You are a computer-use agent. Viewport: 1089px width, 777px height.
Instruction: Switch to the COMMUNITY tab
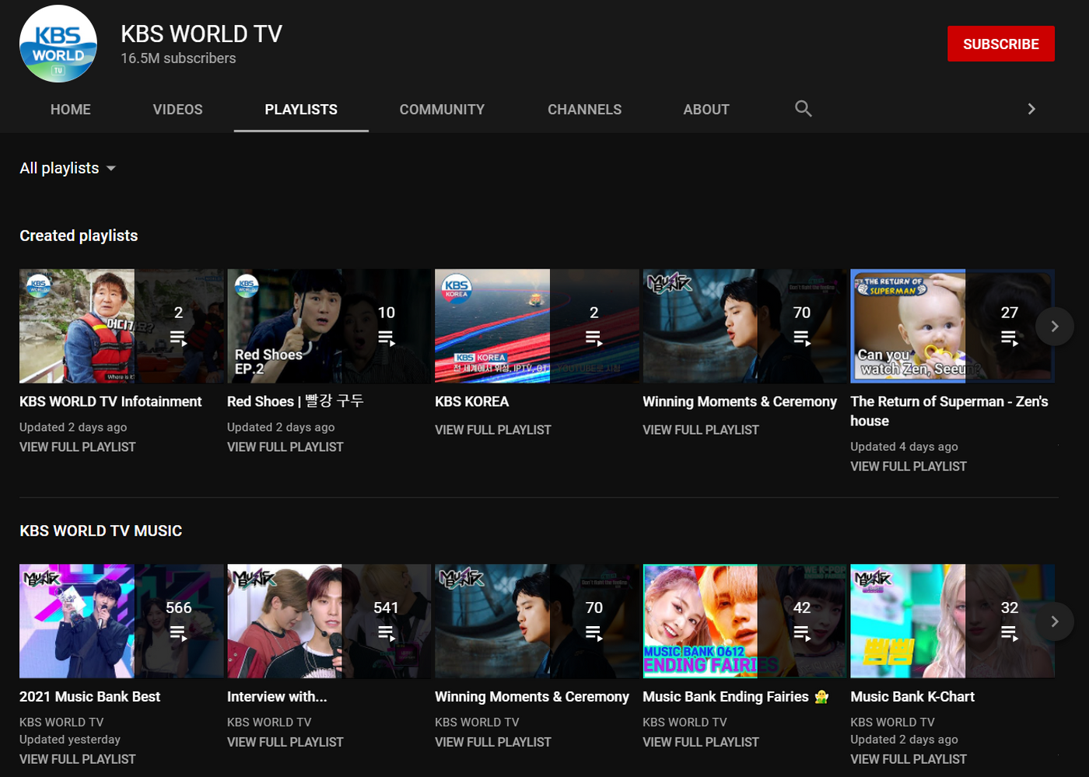(442, 109)
